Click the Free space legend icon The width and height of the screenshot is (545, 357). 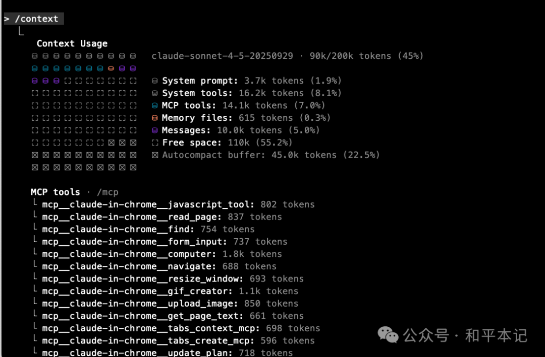tap(155, 142)
